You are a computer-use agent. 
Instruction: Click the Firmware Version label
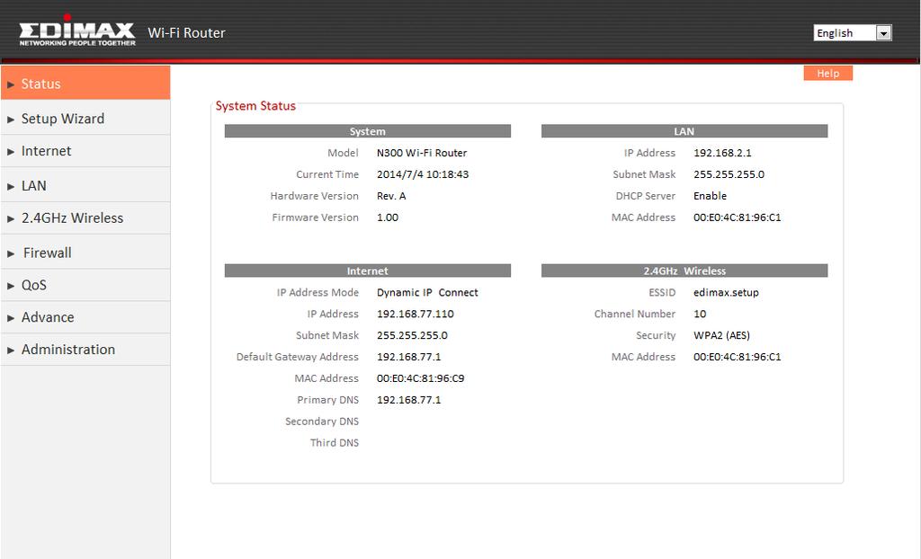(316, 217)
